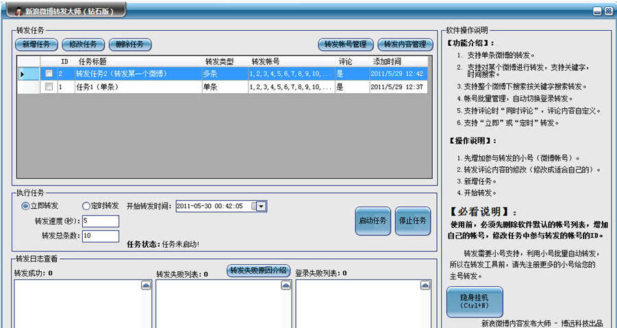617x328 pixels.
Task: Tick the checkbox for 任务1（单条）
Action: (49, 87)
